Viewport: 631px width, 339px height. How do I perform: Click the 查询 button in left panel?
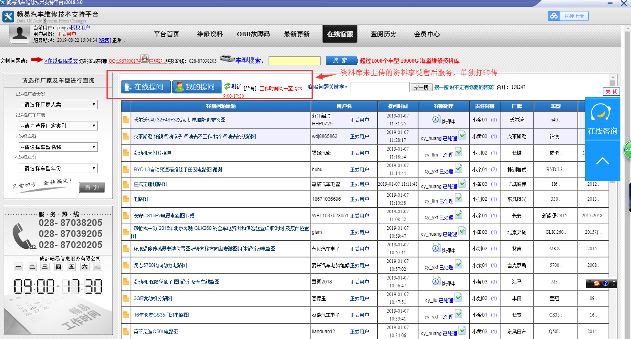click(x=91, y=188)
